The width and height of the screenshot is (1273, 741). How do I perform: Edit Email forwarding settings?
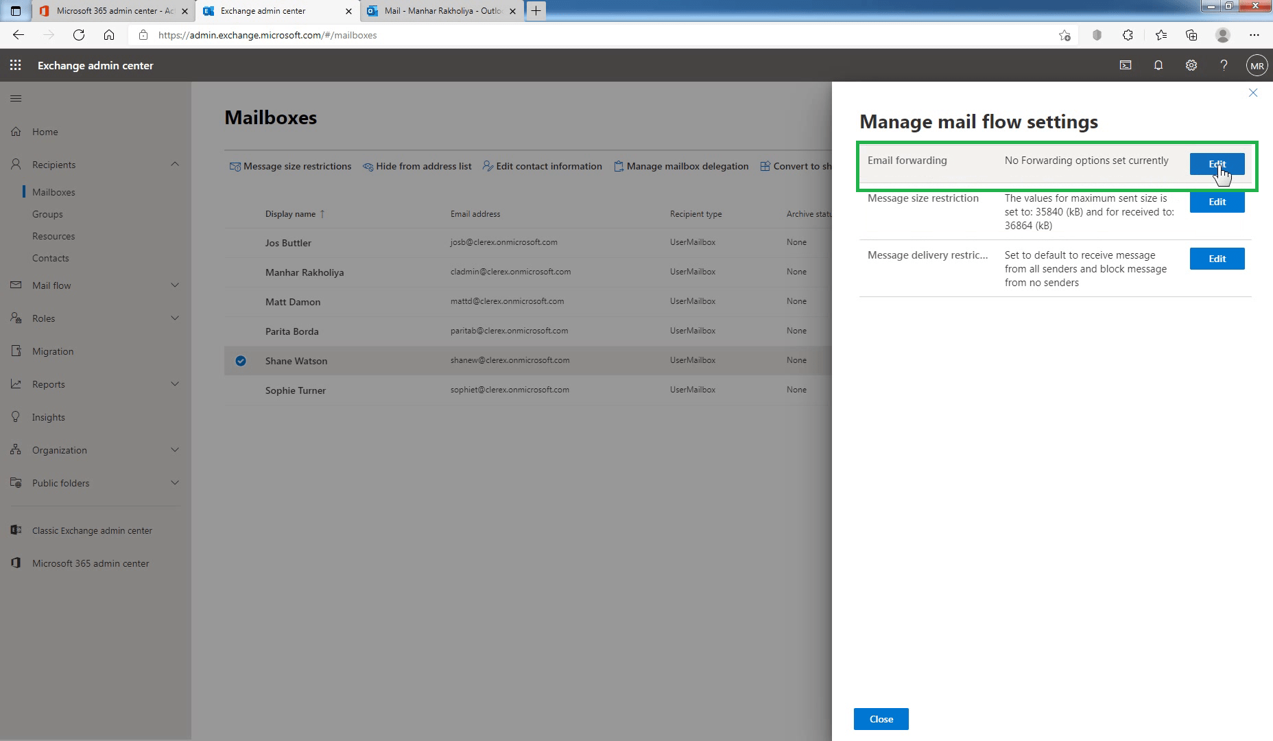point(1216,164)
